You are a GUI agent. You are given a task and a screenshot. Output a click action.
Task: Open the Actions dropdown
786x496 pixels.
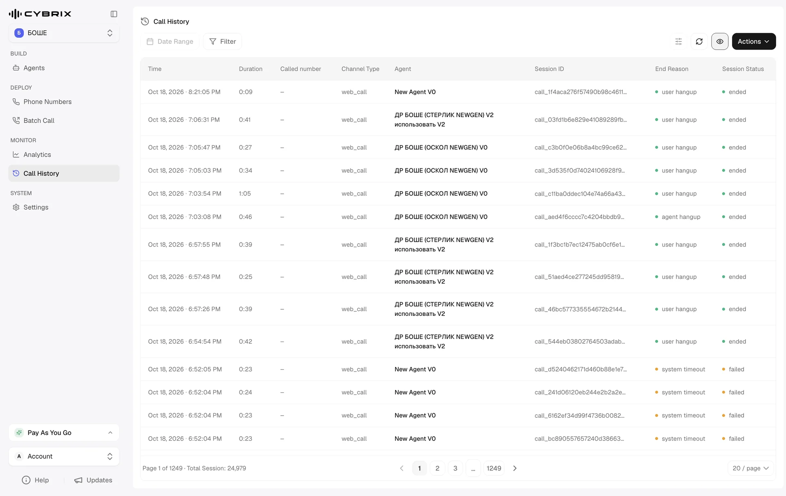click(754, 41)
